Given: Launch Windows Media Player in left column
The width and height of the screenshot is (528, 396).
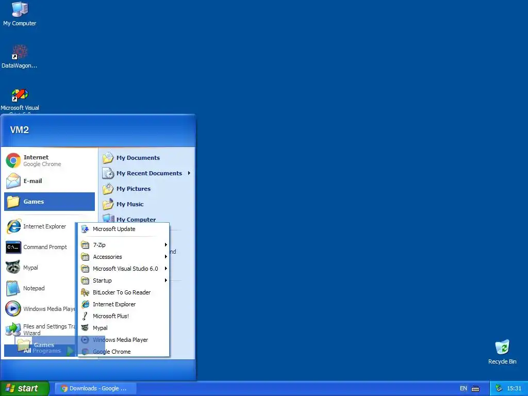Looking at the screenshot, I should point(40,309).
